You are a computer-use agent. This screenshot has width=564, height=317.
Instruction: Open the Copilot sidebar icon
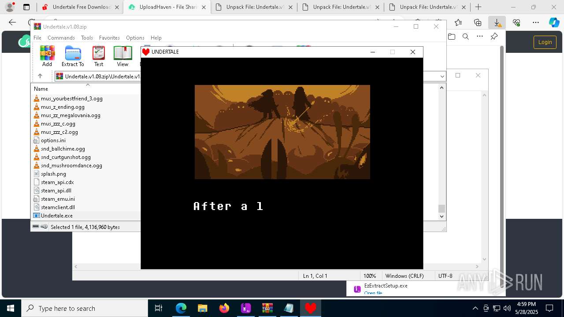click(x=554, y=22)
